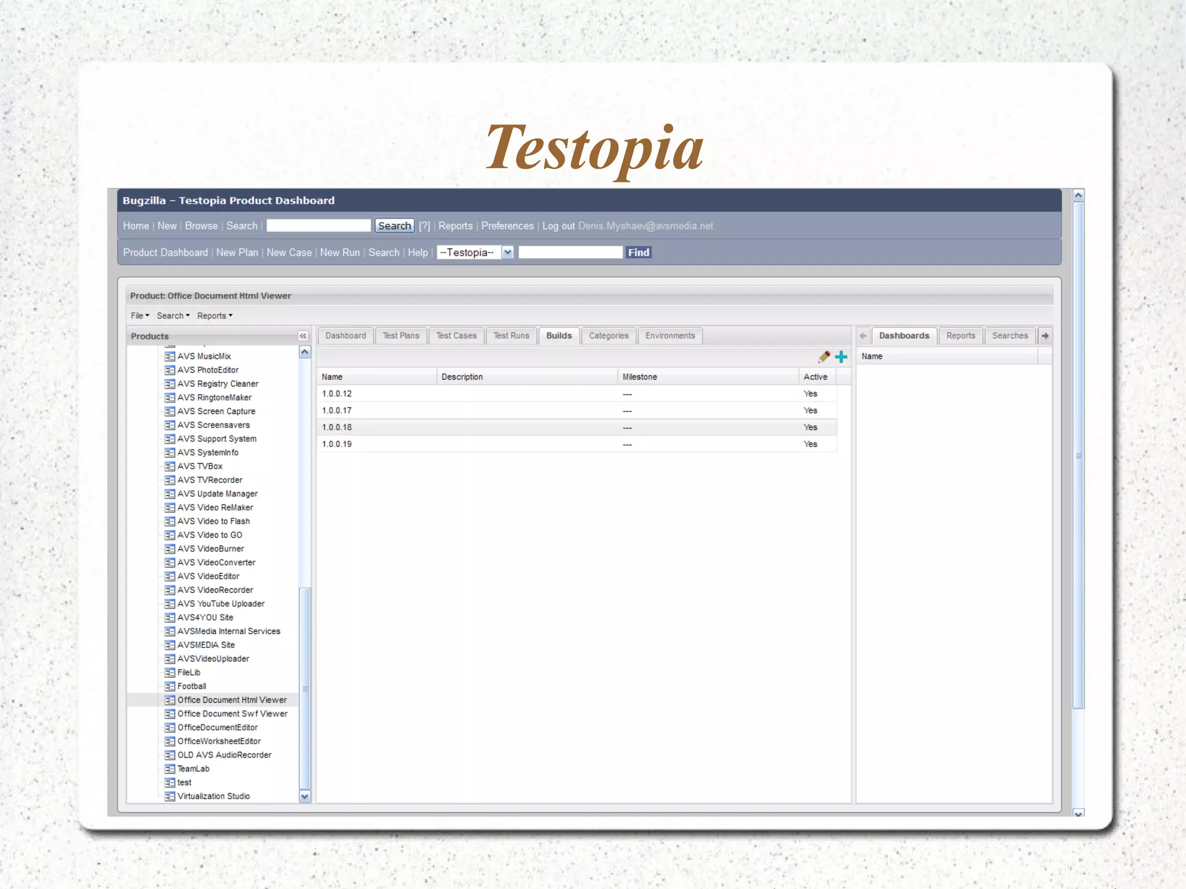Image resolution: width=1186 pixels, height=889 pixels.
Task: Click the pencil edit build icon
Action: [x=824, y=357]
